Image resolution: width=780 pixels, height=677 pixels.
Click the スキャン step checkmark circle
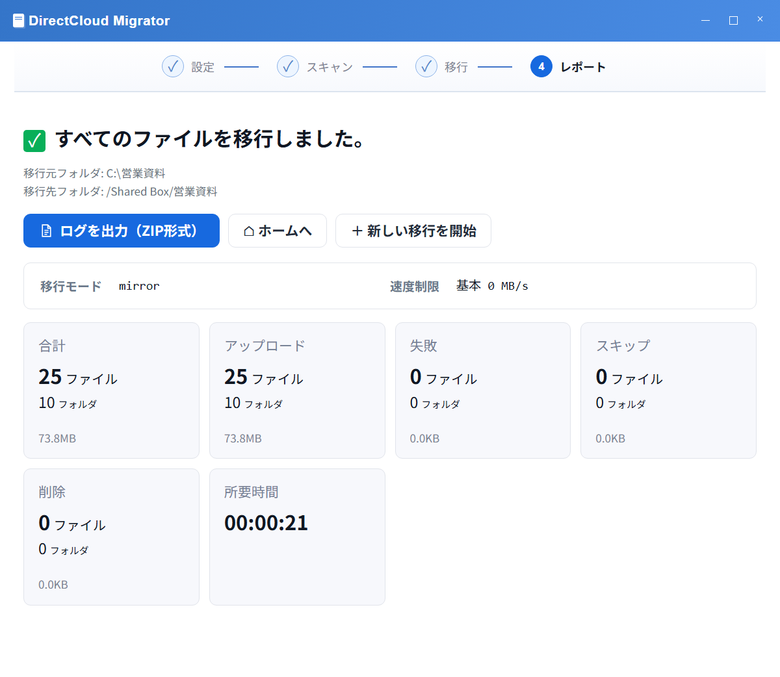pyautogui.click(x=288, y=66)
